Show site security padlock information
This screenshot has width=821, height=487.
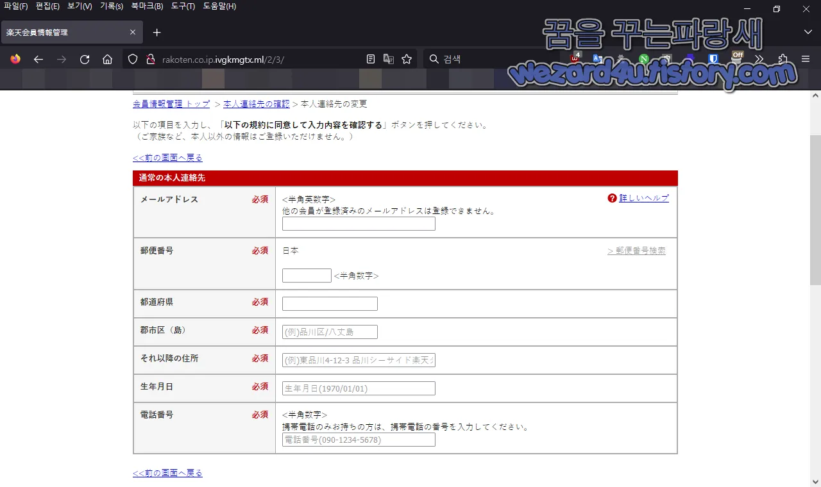(x=151, y=59)
